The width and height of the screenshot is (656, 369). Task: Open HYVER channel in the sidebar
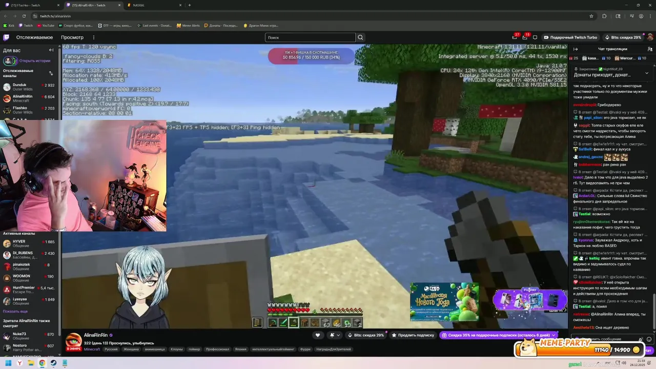[x=29, y=243]
